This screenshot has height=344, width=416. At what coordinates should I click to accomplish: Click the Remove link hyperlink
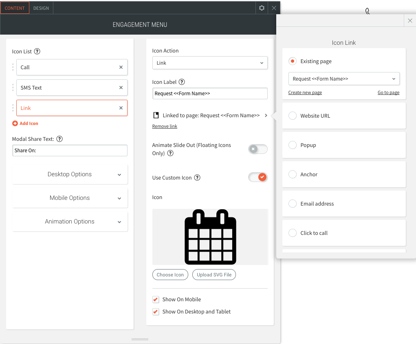coord(165,126)
